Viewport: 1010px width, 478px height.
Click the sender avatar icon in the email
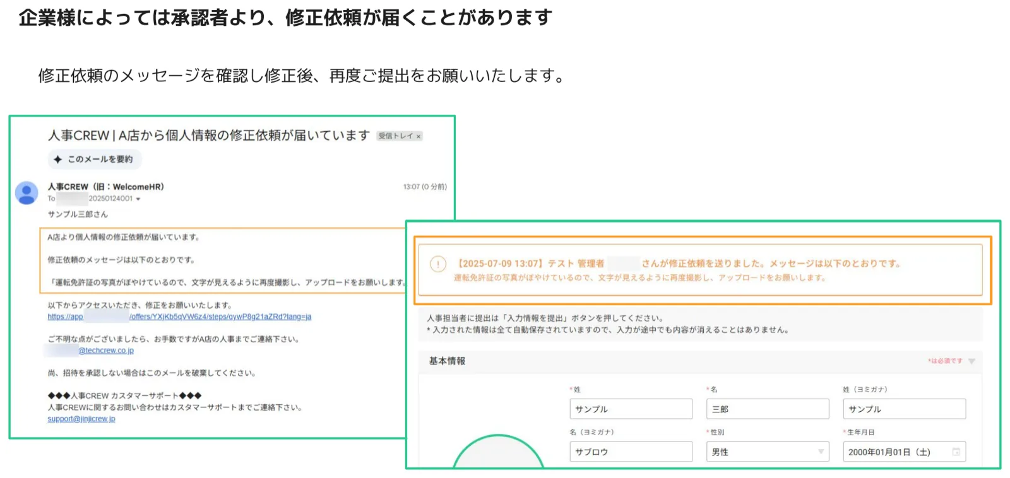(x=27, y=193)
